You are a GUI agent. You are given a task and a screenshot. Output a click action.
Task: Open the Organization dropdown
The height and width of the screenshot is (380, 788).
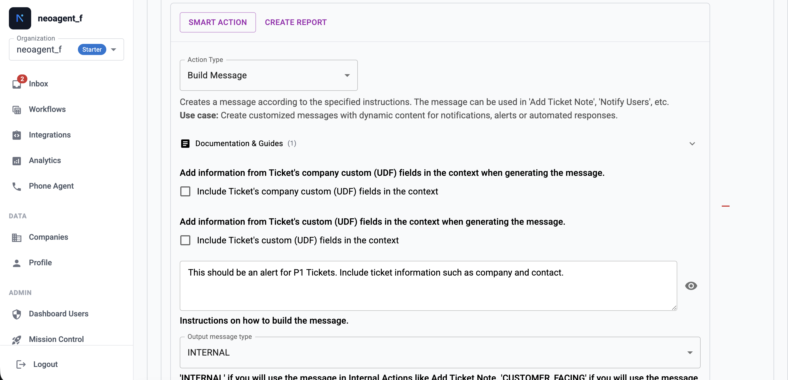(x=114, y=49)
